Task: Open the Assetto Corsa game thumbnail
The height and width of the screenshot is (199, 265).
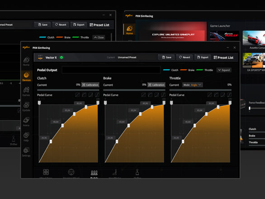Action: point(254,38)
